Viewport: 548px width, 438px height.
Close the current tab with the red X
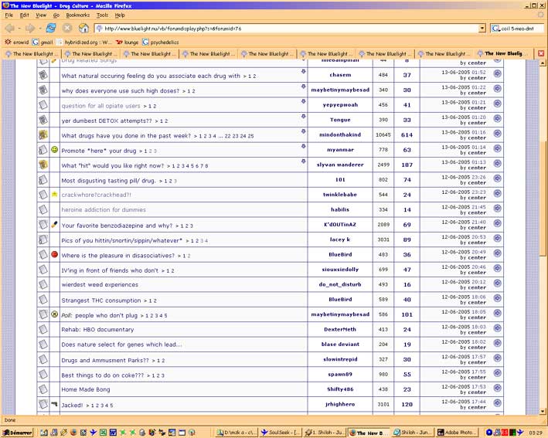(x=541, y=53)
